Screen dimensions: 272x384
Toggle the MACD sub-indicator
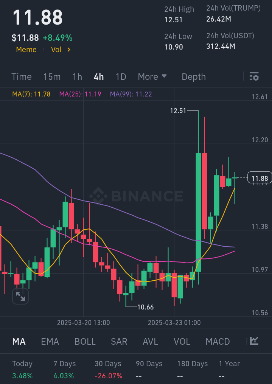coord(218,341)
